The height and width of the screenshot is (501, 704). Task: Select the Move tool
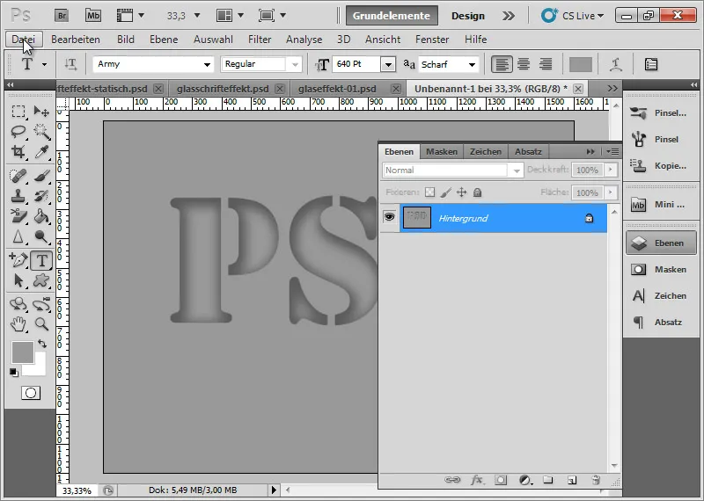pos(41,112)
